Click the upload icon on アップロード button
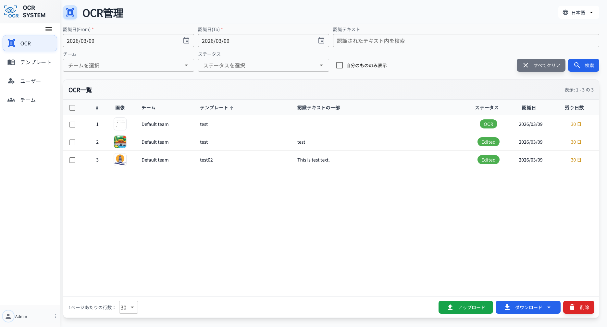The image size is (607, 327). point(450,307)
